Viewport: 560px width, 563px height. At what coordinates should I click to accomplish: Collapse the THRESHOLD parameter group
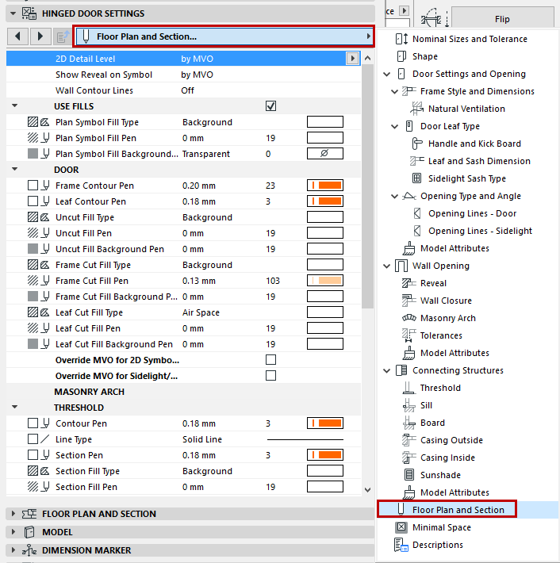(15, 407)
